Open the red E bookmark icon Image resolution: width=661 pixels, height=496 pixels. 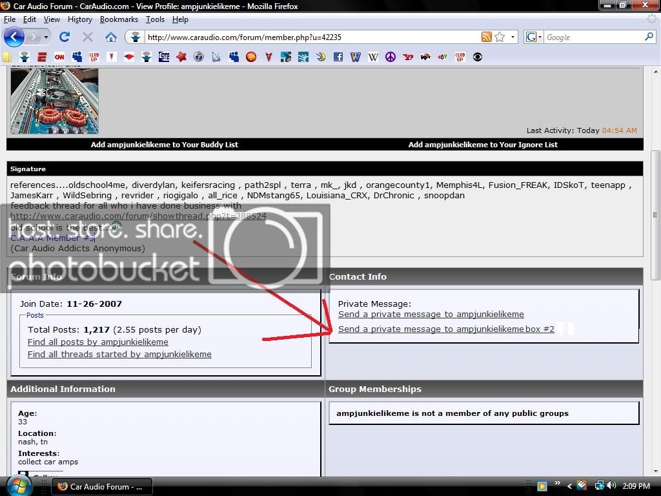(42, 57)
